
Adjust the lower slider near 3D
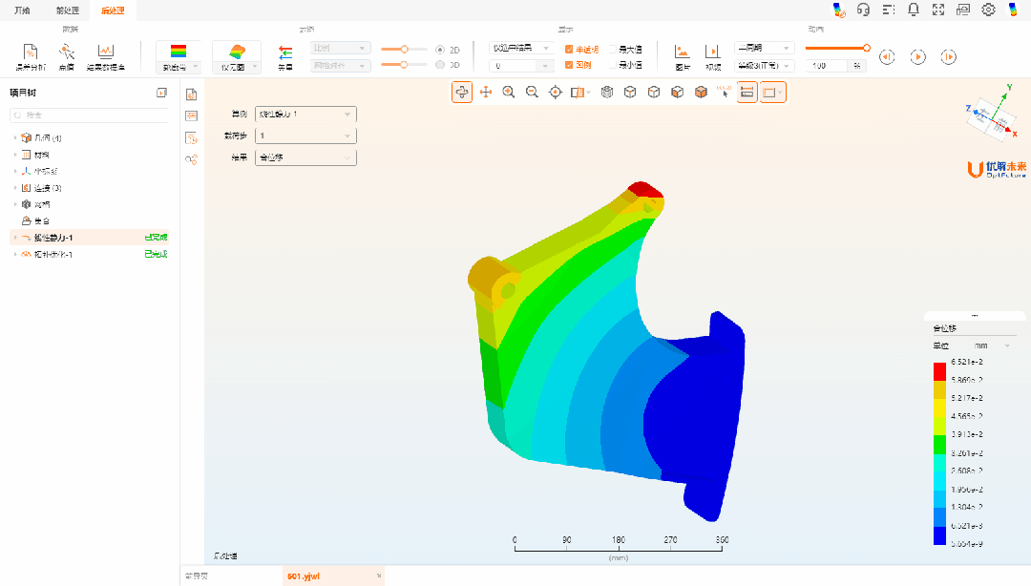coord(405,65)
